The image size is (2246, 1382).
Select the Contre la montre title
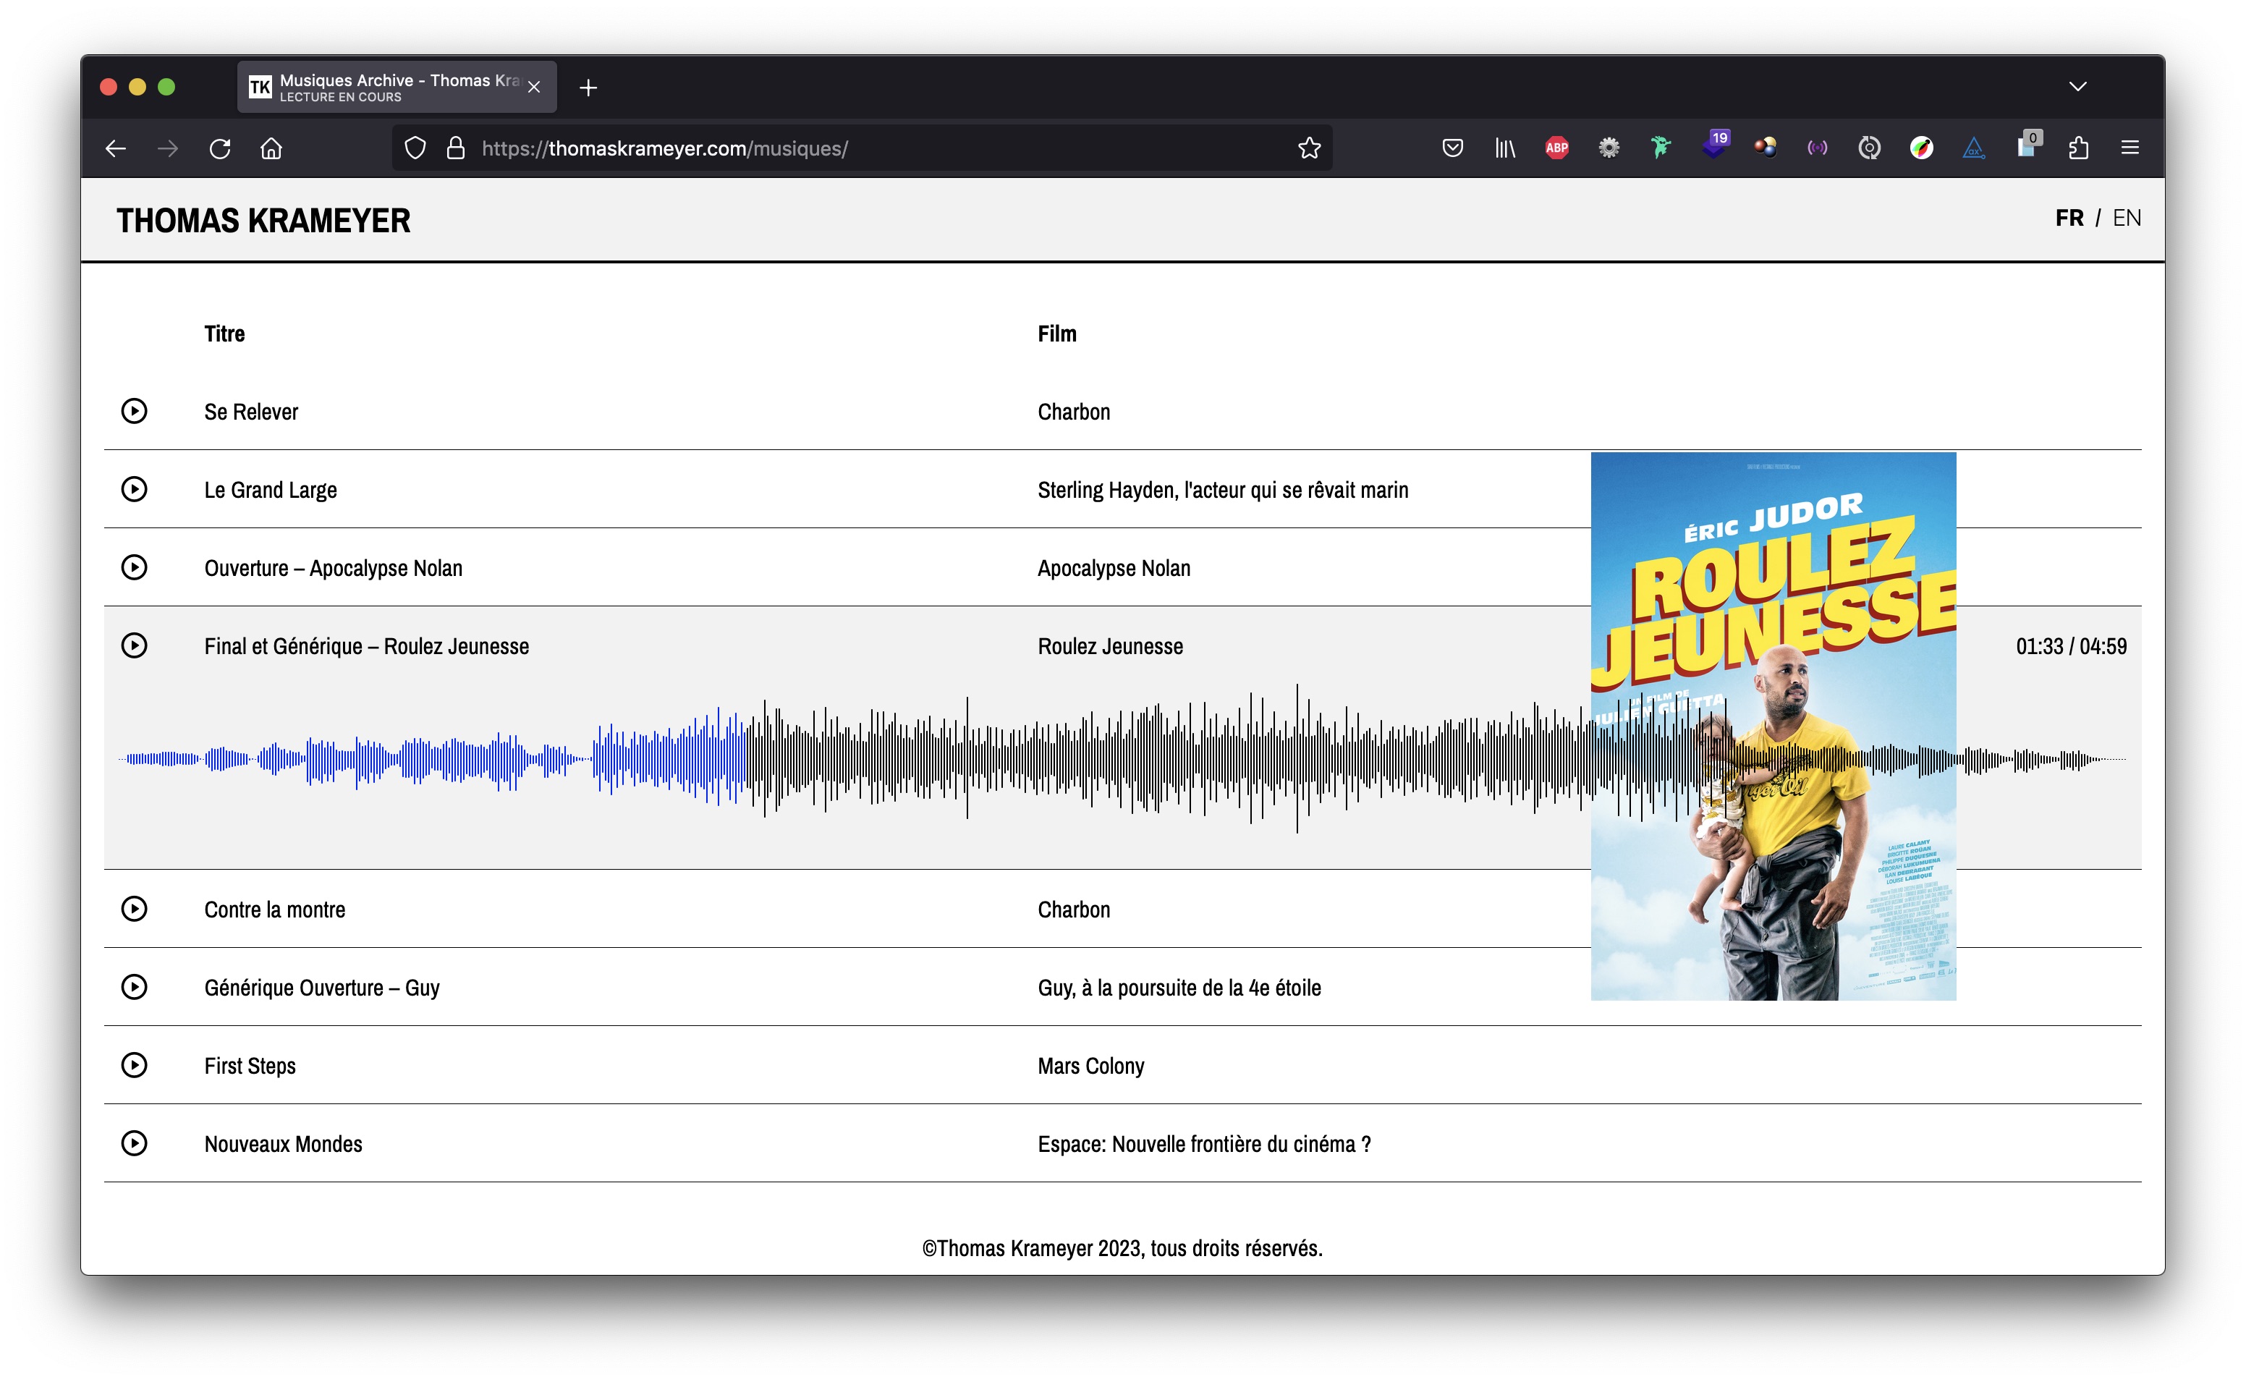[275, 910]
